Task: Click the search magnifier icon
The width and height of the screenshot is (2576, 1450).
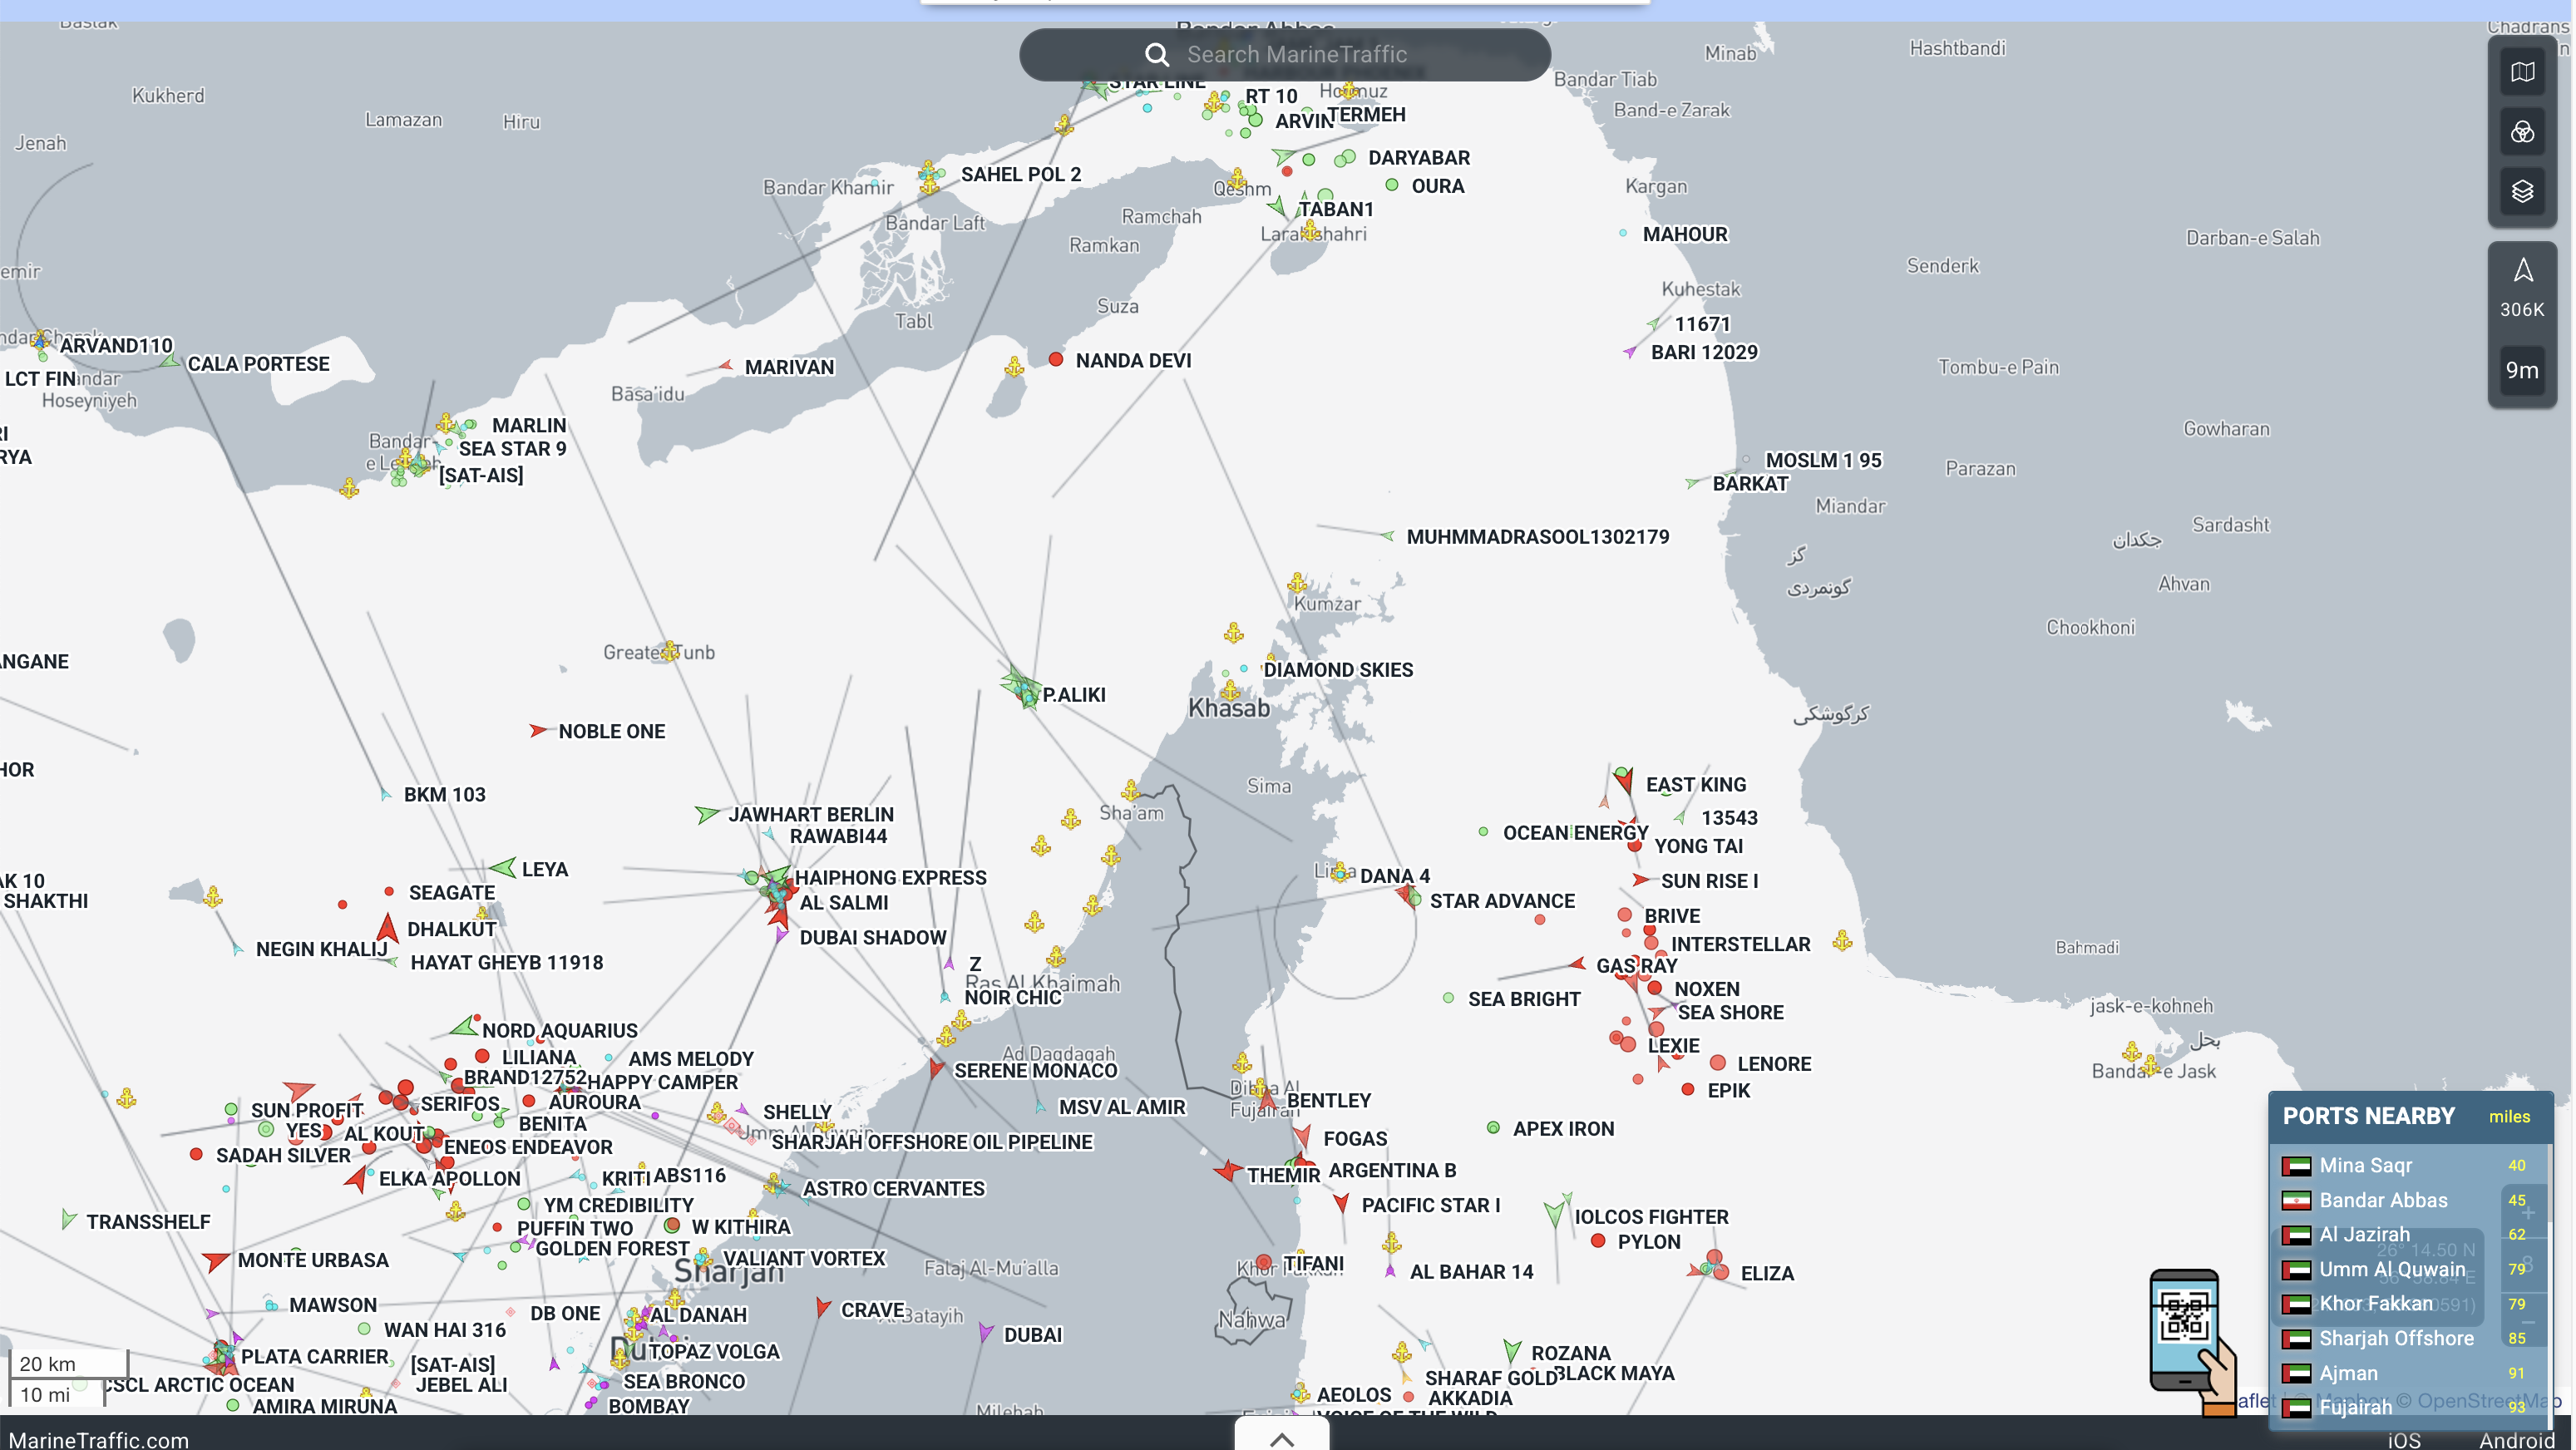Action: pyautogui.click(x=1157, y=55)
